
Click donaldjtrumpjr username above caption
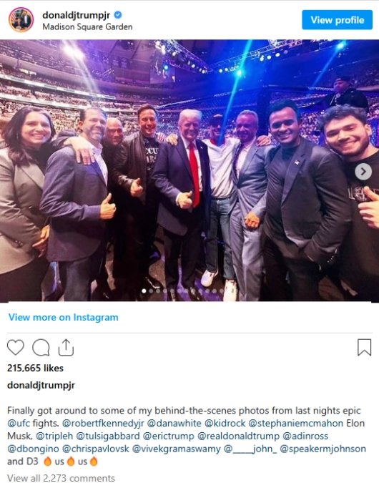click(x=41, y=386)
